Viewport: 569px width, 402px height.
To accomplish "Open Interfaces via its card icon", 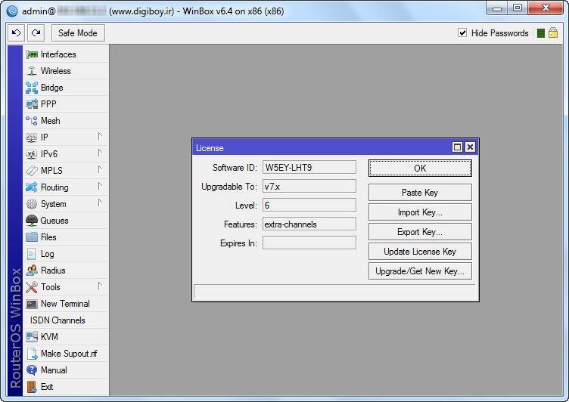I will 32,54.
